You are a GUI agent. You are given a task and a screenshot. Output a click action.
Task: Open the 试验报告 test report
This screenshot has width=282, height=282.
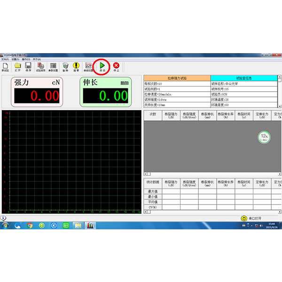coord(40,67)
